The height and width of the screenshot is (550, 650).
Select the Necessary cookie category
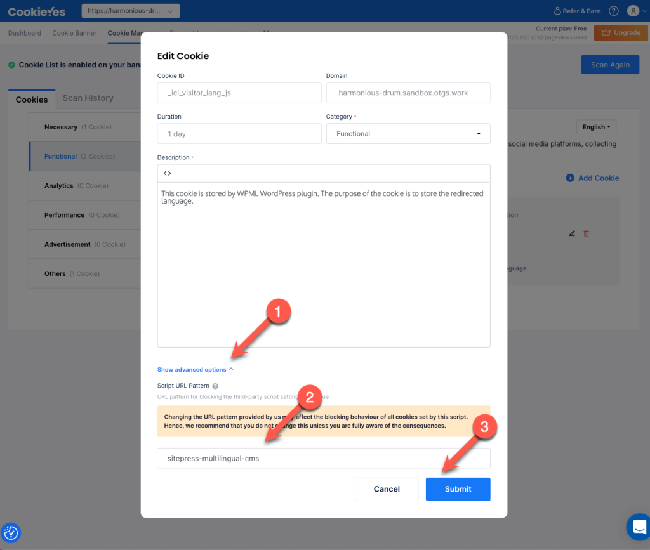[84, 127]
